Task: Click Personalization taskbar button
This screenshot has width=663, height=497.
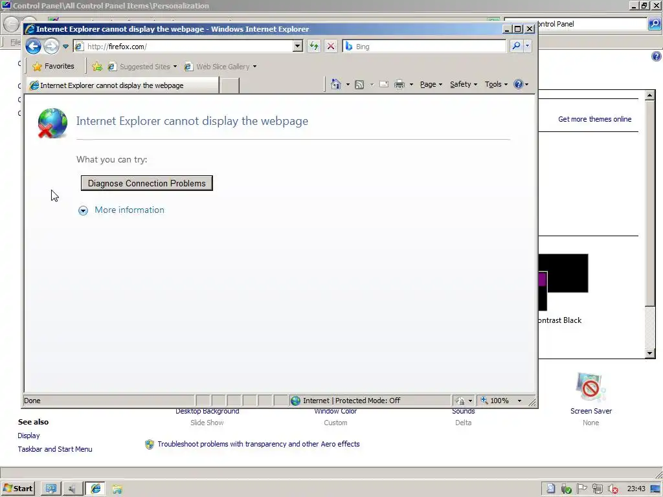Action: 51,489
